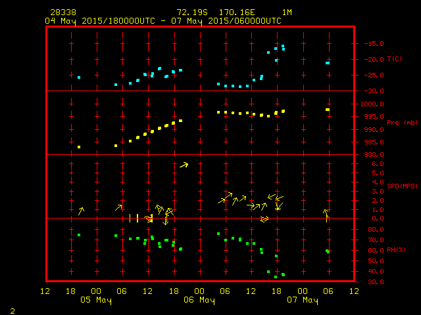Click the 00 hour label above 05 May
This screenshot has height=315, width=421.
[x=96, y=291]
